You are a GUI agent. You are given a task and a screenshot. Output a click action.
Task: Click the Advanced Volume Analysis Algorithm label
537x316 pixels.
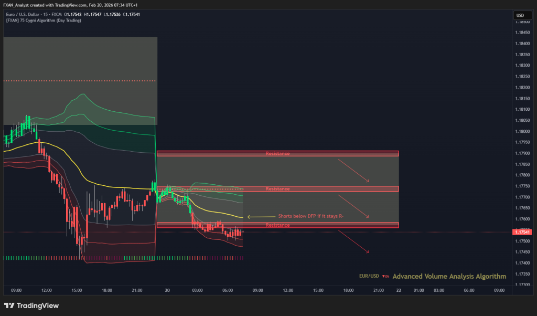(449, 276)
